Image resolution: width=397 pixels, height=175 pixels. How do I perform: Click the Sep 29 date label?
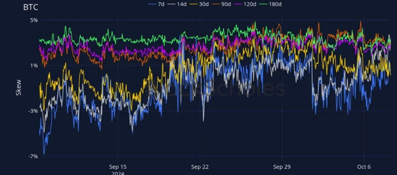[x=282, y=167]
